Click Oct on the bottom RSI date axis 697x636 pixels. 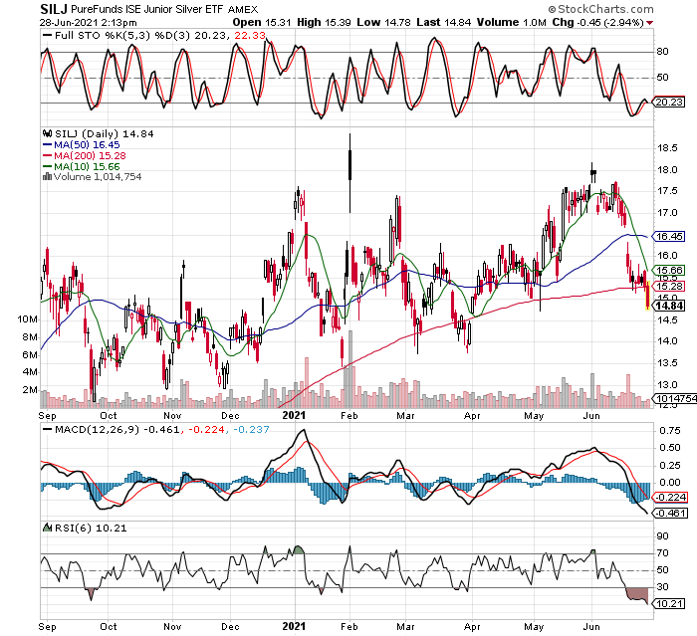coord(109,627)
